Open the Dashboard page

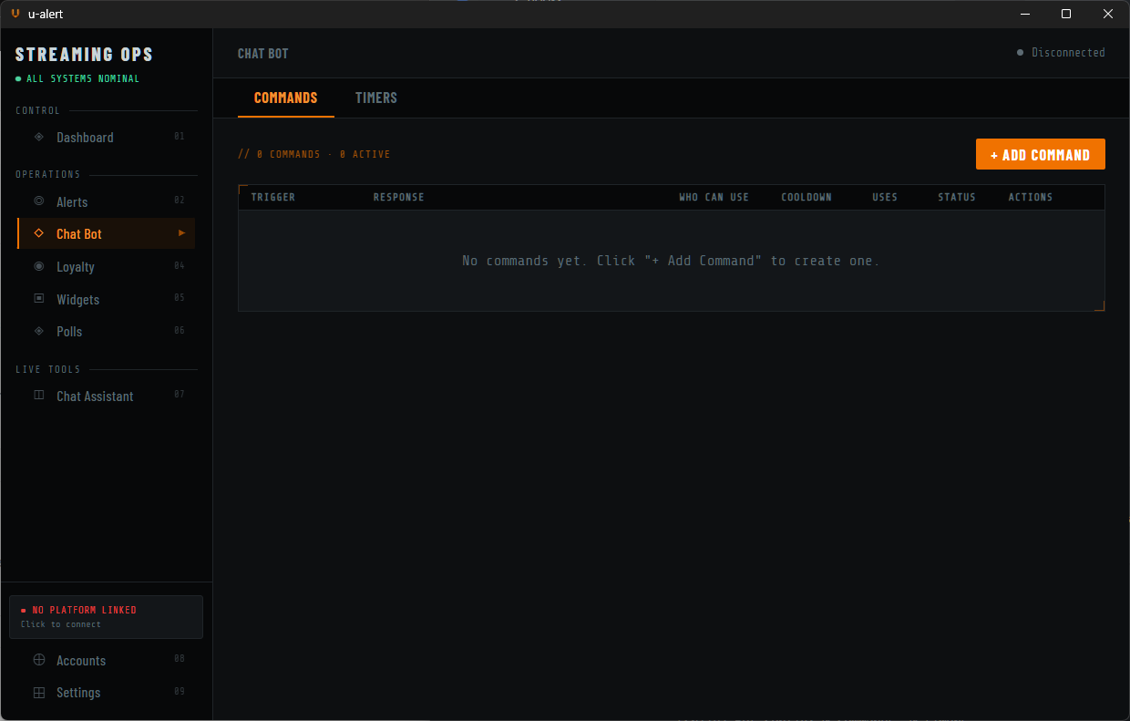coord(107,137)
